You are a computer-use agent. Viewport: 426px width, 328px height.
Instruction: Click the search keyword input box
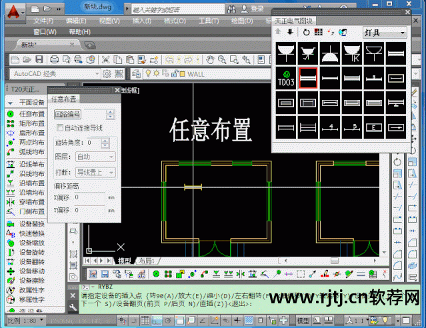(178, 10)
